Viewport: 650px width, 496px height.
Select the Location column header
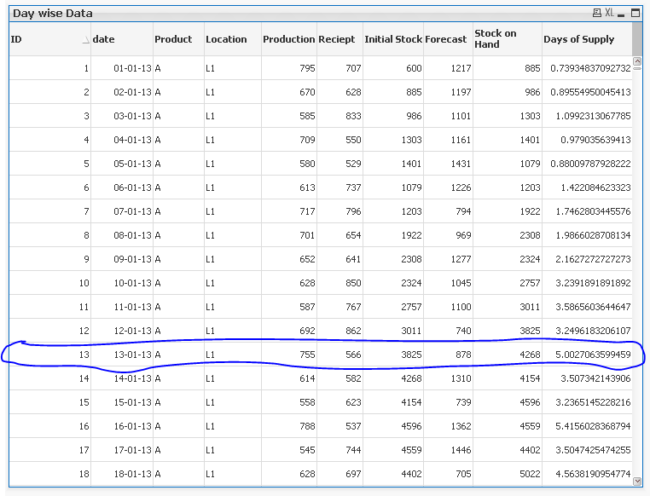tap(226, 39)
